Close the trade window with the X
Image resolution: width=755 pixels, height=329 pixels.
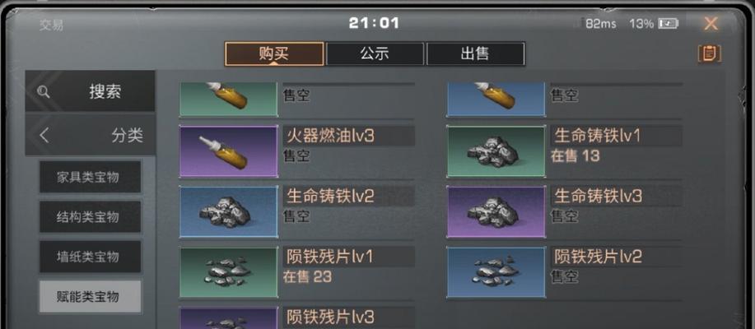pos(711,24)
